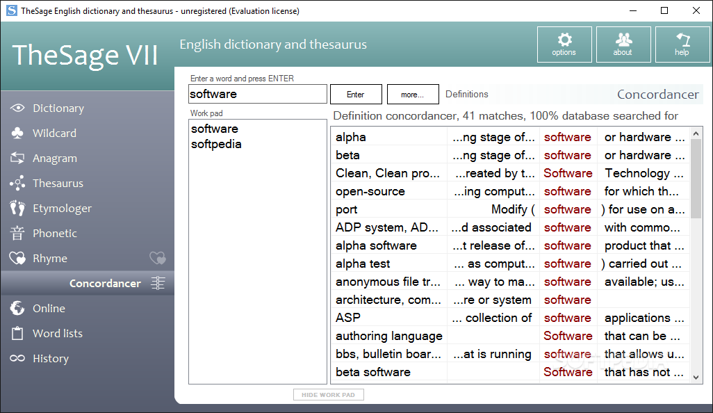Screen dimensions: 713x413
Task: Click red 'Software' in authoring language row
Action: pyautogui.click(x=568, y=336)
